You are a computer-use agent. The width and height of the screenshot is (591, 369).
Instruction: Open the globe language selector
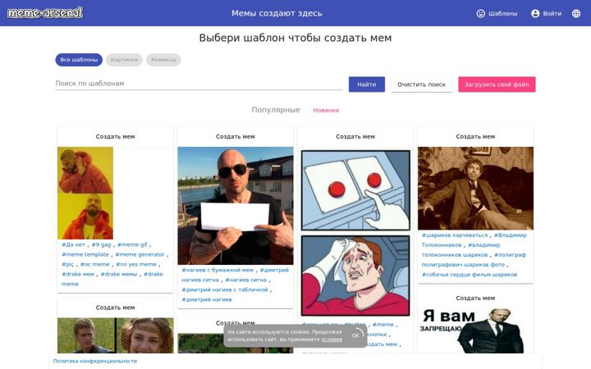(x=576, y=13)
